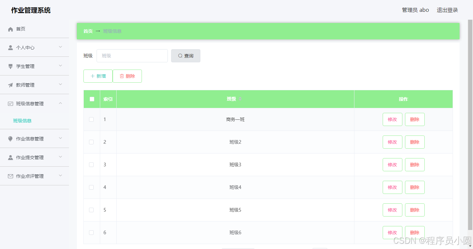The width and height of the screenshot is (473, 249).
Task: Click the paper plane icon next to 教师管理
Action: tap(11, 85)
